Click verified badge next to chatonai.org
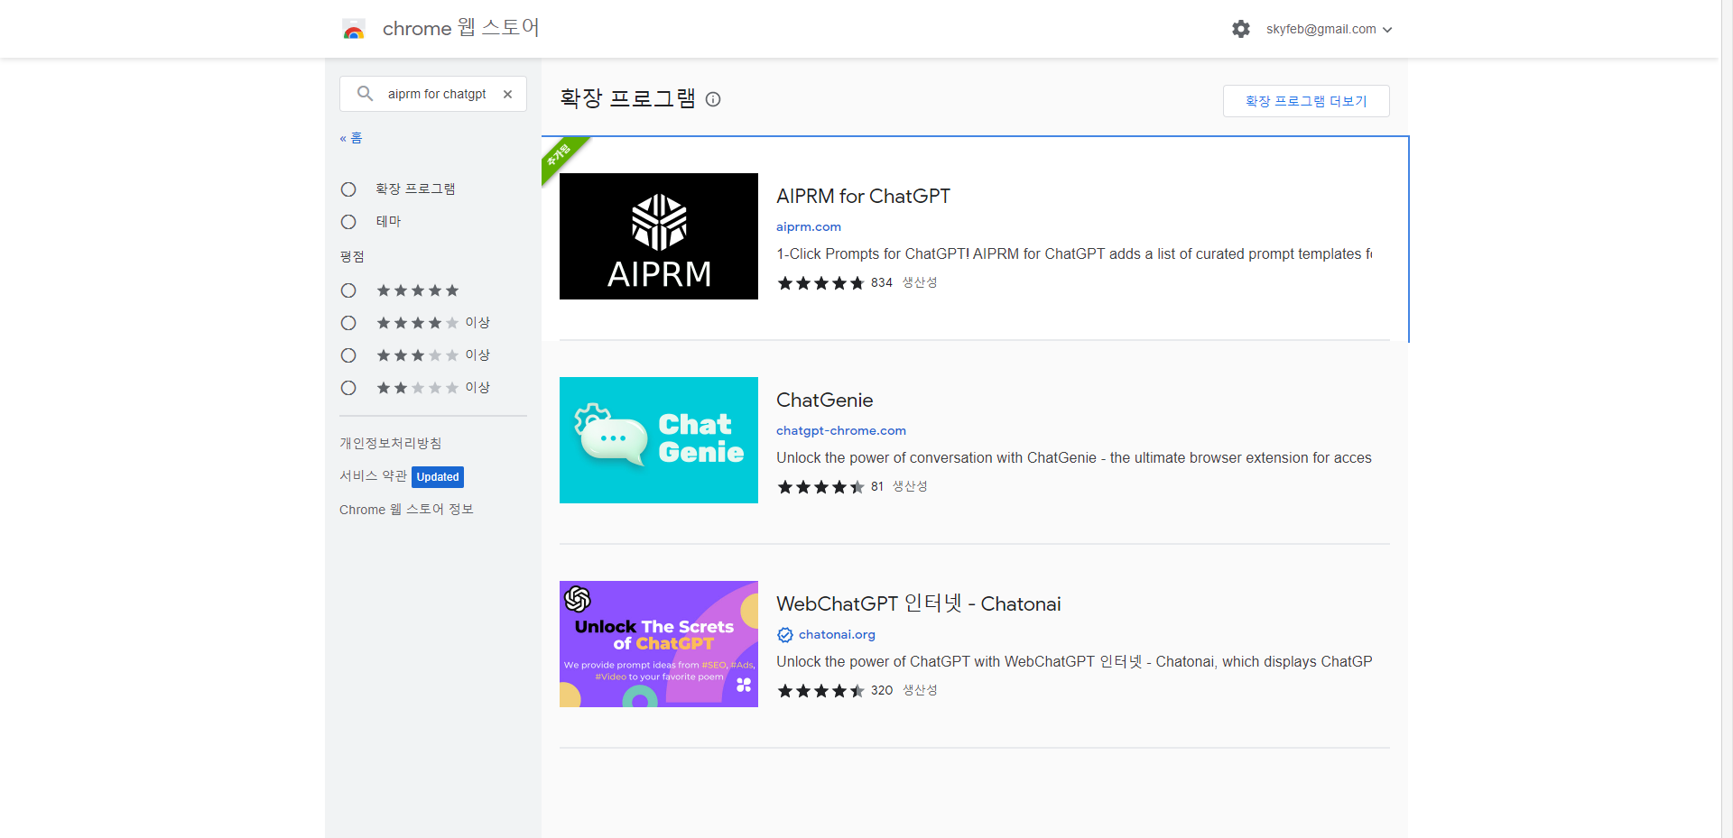 click(785, 635)
